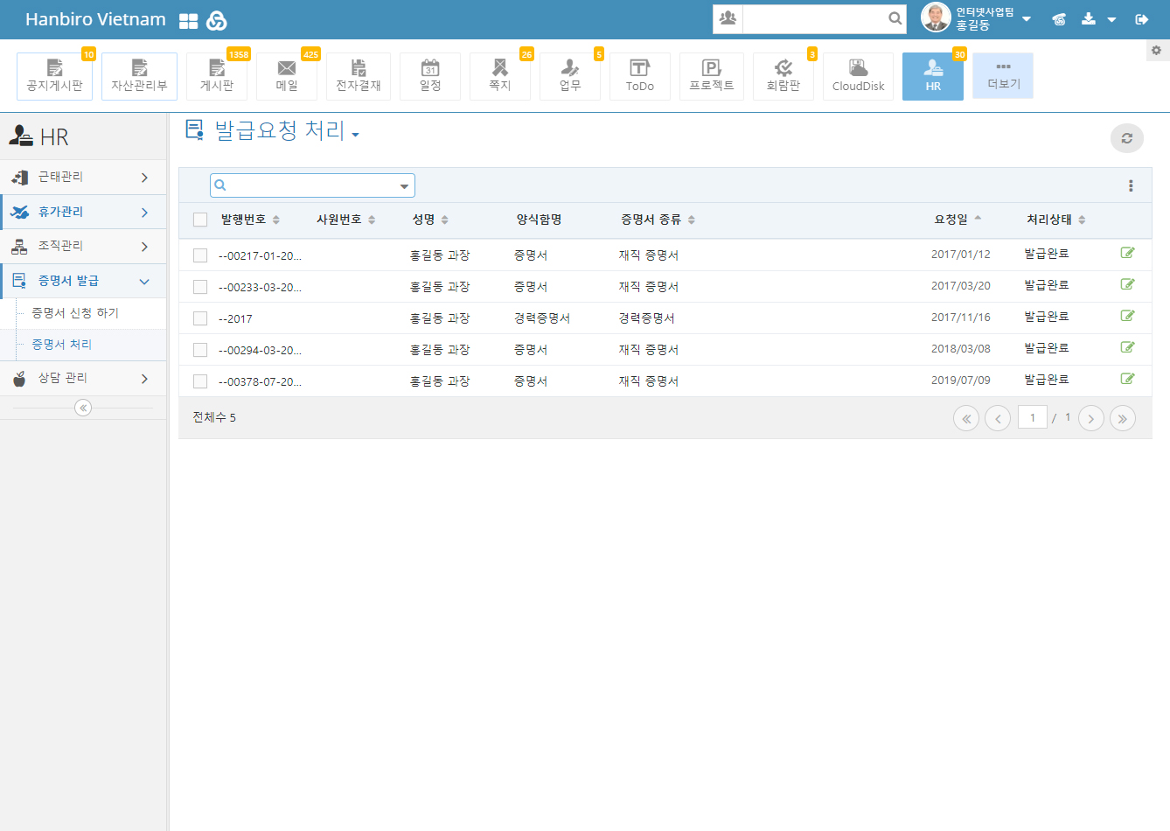Open the 프로젝트 project module
The width and height of the screenshot is (1170, 831).
pyautogui.click(x=712, y=76)
